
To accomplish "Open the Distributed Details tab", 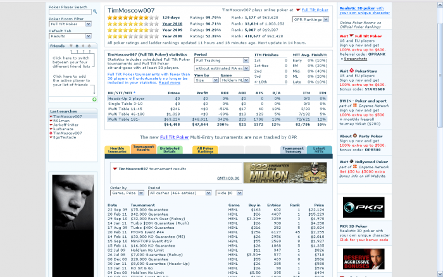I will (170, 150).
